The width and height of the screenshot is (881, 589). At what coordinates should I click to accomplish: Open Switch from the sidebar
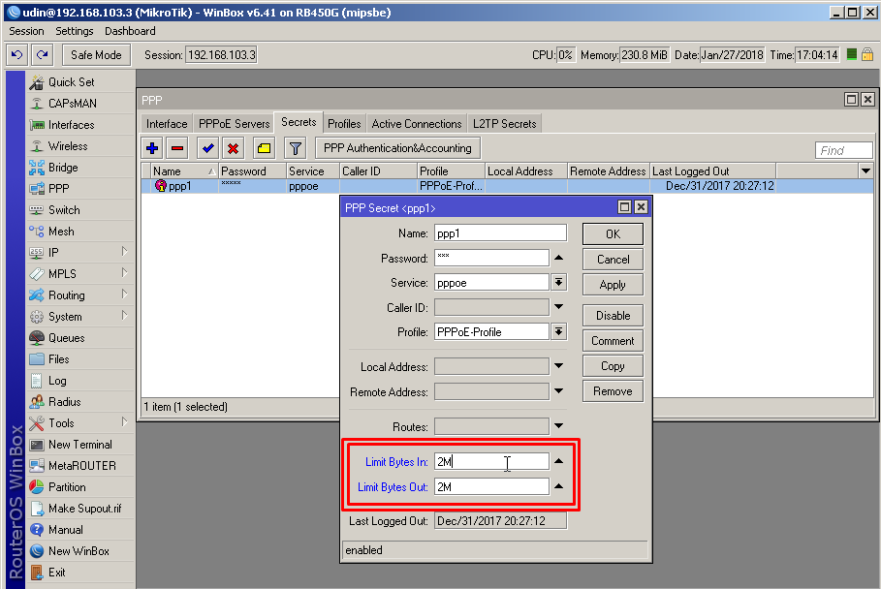point(64,210)
